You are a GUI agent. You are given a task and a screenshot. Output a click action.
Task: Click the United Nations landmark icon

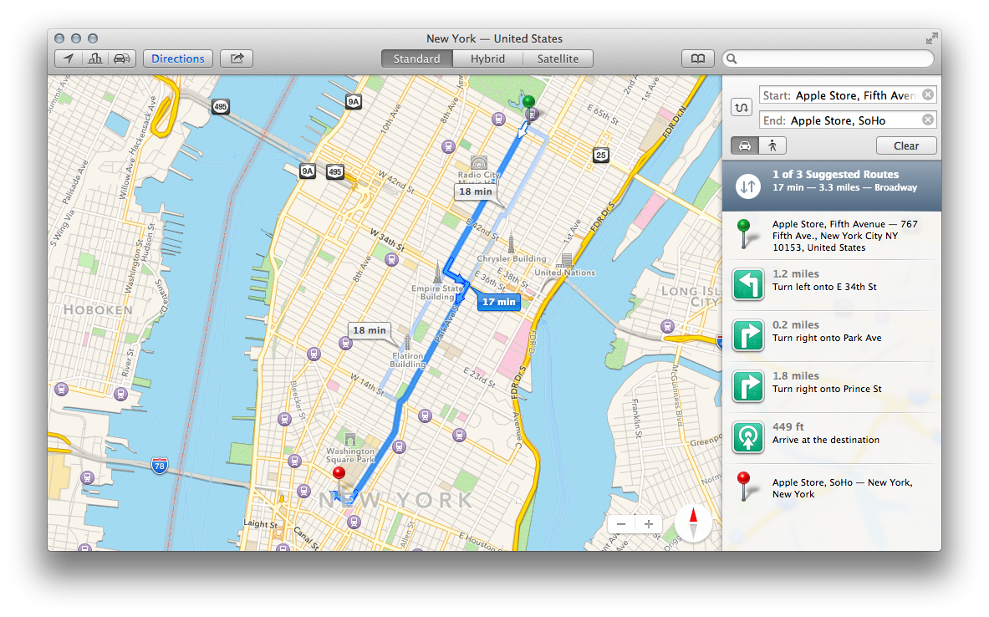(566, 260)
